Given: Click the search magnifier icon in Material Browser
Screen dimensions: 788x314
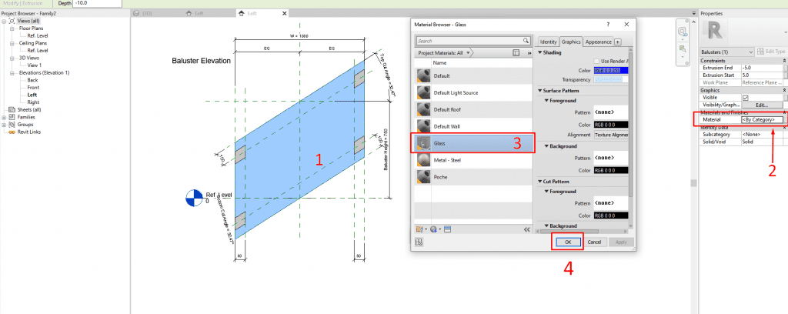Looking at the screenshot, I should pos(526,41).
